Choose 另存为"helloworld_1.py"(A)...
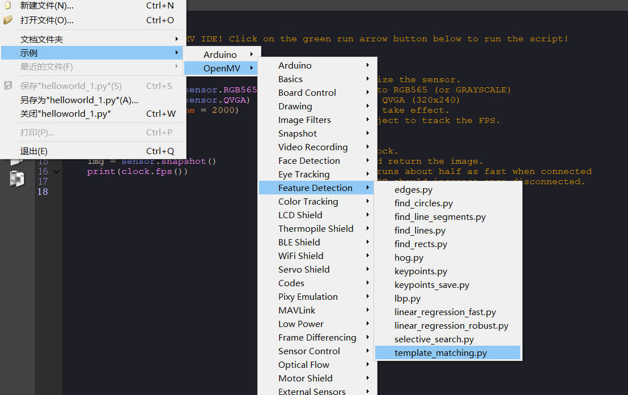Viewport: 628px width, 395px height. pyautogui.click(x=94, y=100)
